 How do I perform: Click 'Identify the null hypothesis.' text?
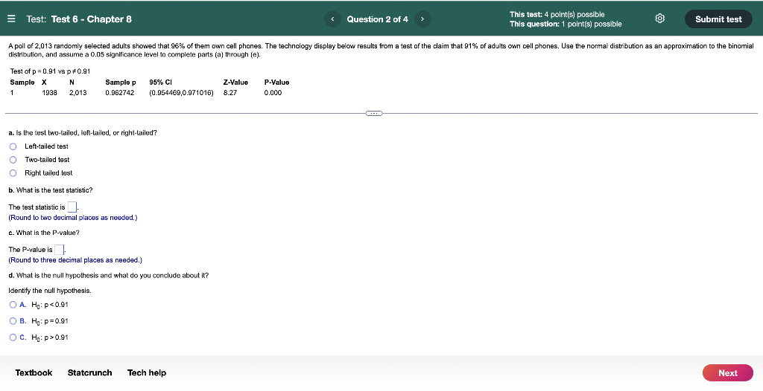tap(50, 291)
